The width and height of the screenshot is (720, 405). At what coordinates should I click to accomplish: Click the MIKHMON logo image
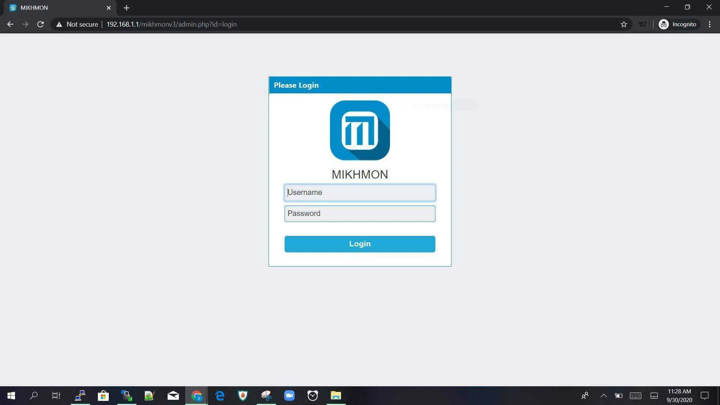tap(360, 130)
